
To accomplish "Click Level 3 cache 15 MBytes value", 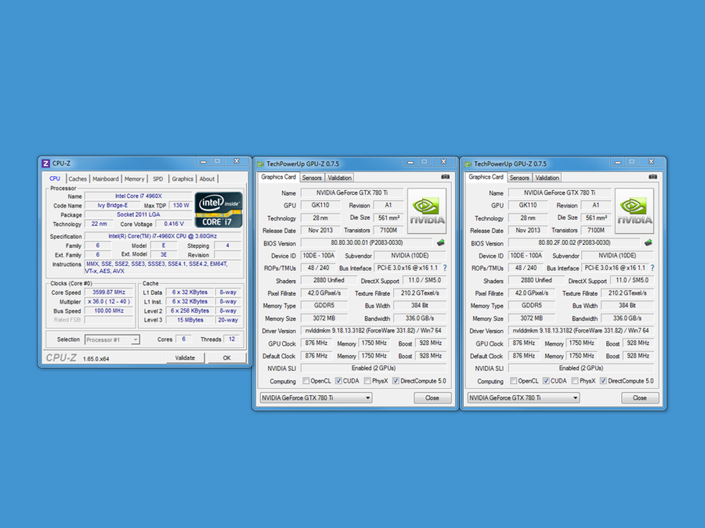I will (190, 320).
